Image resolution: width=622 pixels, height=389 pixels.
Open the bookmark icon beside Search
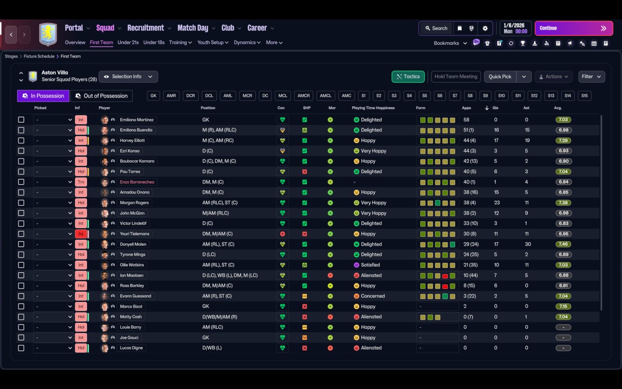460,28
